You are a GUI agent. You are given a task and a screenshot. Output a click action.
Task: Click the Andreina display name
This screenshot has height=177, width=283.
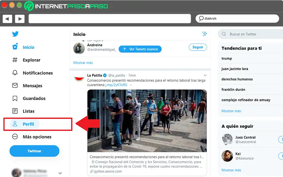coord(95,45)
